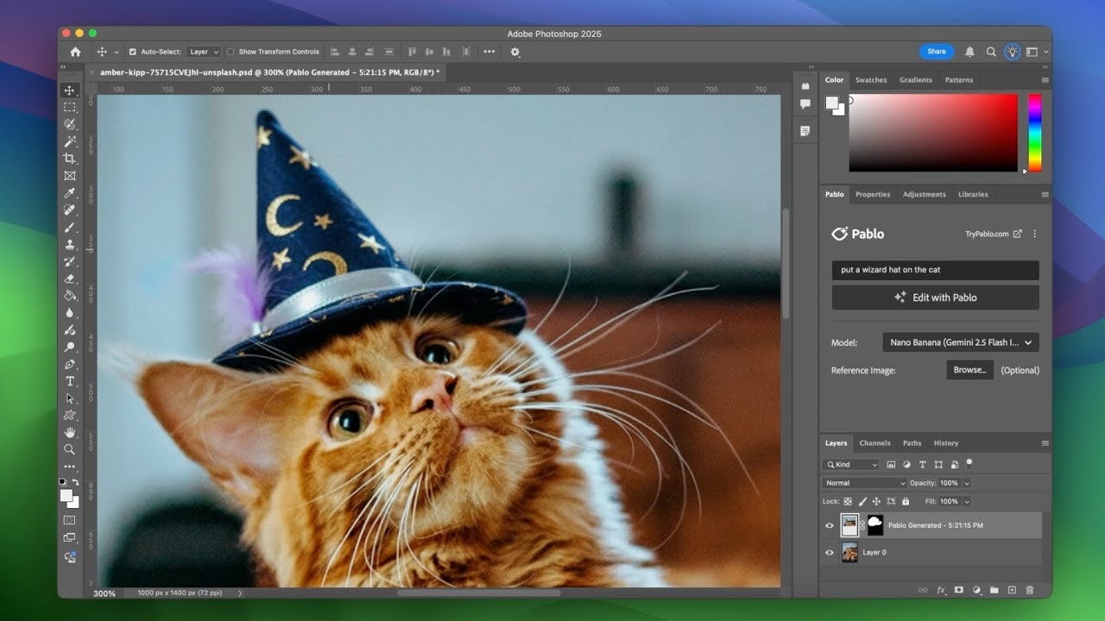Hide the Layer 0 layer

tap(829, 552)
